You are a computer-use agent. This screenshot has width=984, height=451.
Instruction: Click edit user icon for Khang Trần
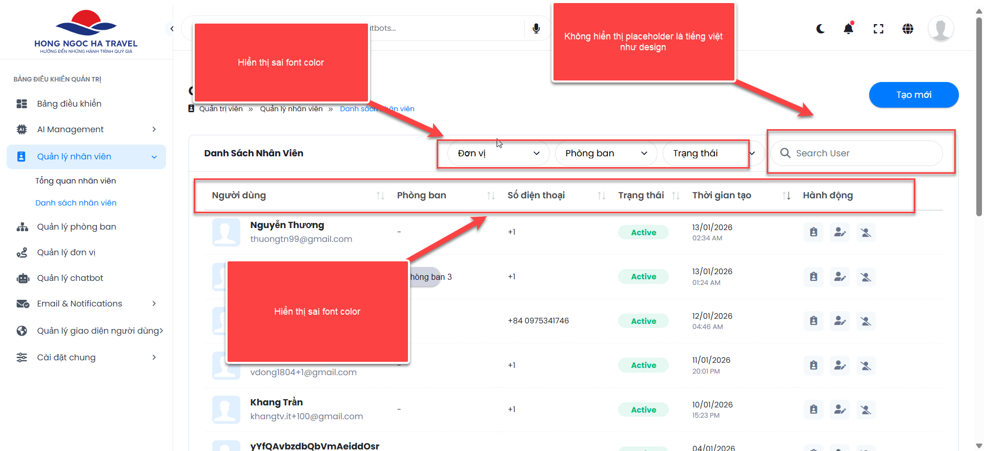(x=839, y=409)
